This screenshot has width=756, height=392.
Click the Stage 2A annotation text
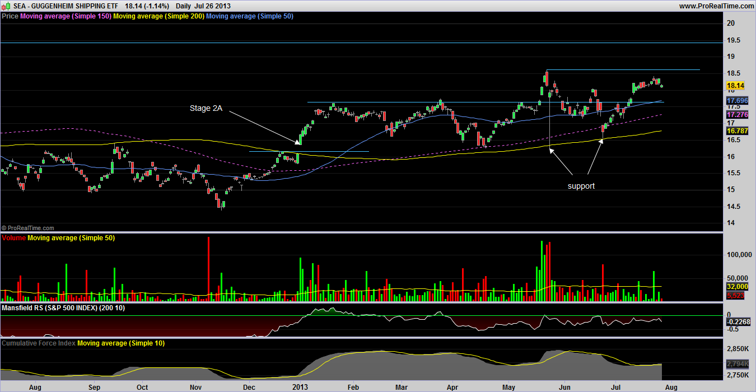206,108
